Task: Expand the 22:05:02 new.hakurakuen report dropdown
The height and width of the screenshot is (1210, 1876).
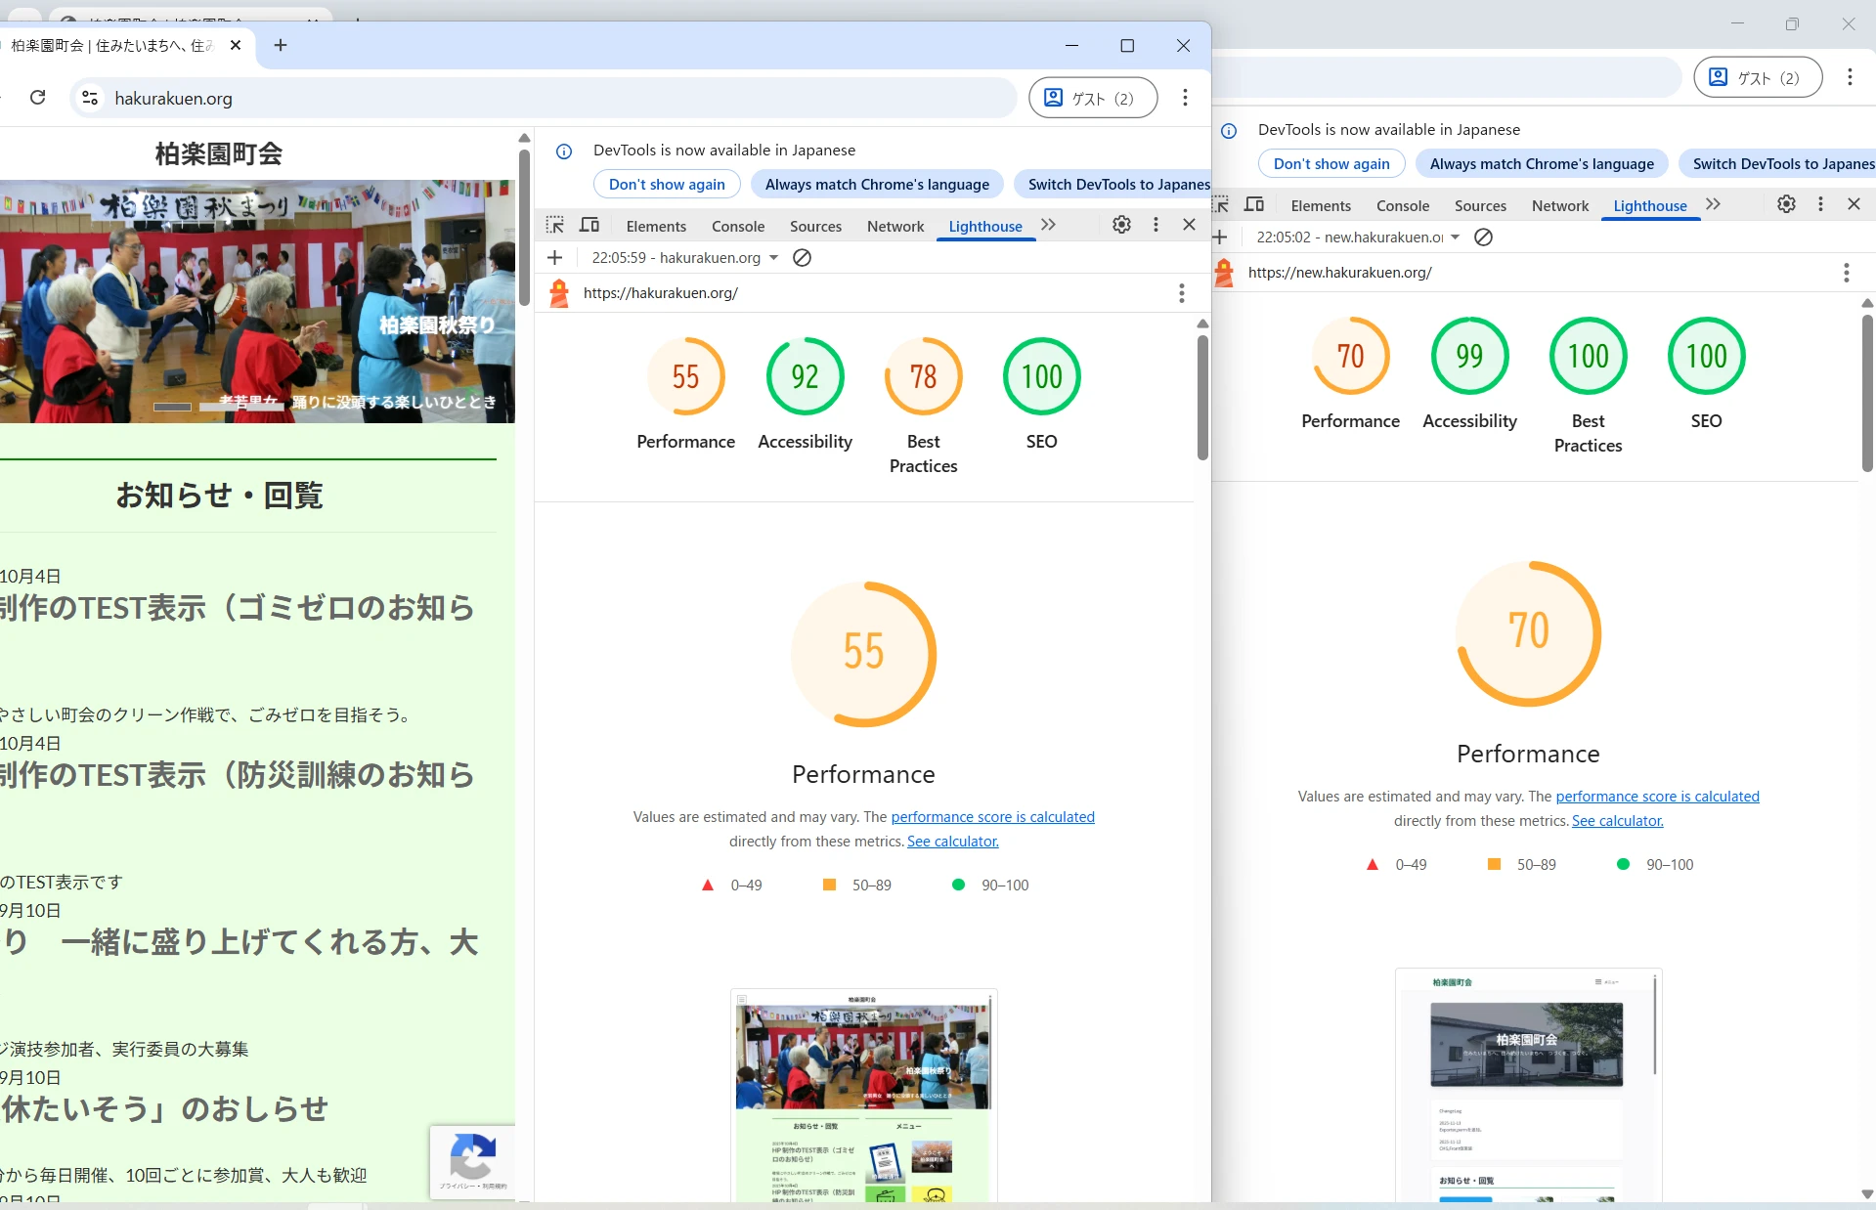Action: pos(1455,238)
